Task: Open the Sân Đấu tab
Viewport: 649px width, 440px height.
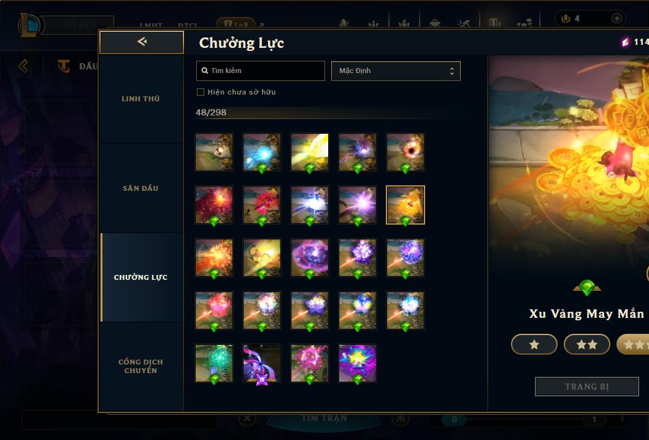Action: pyautogui.click(x=140, y=188)
